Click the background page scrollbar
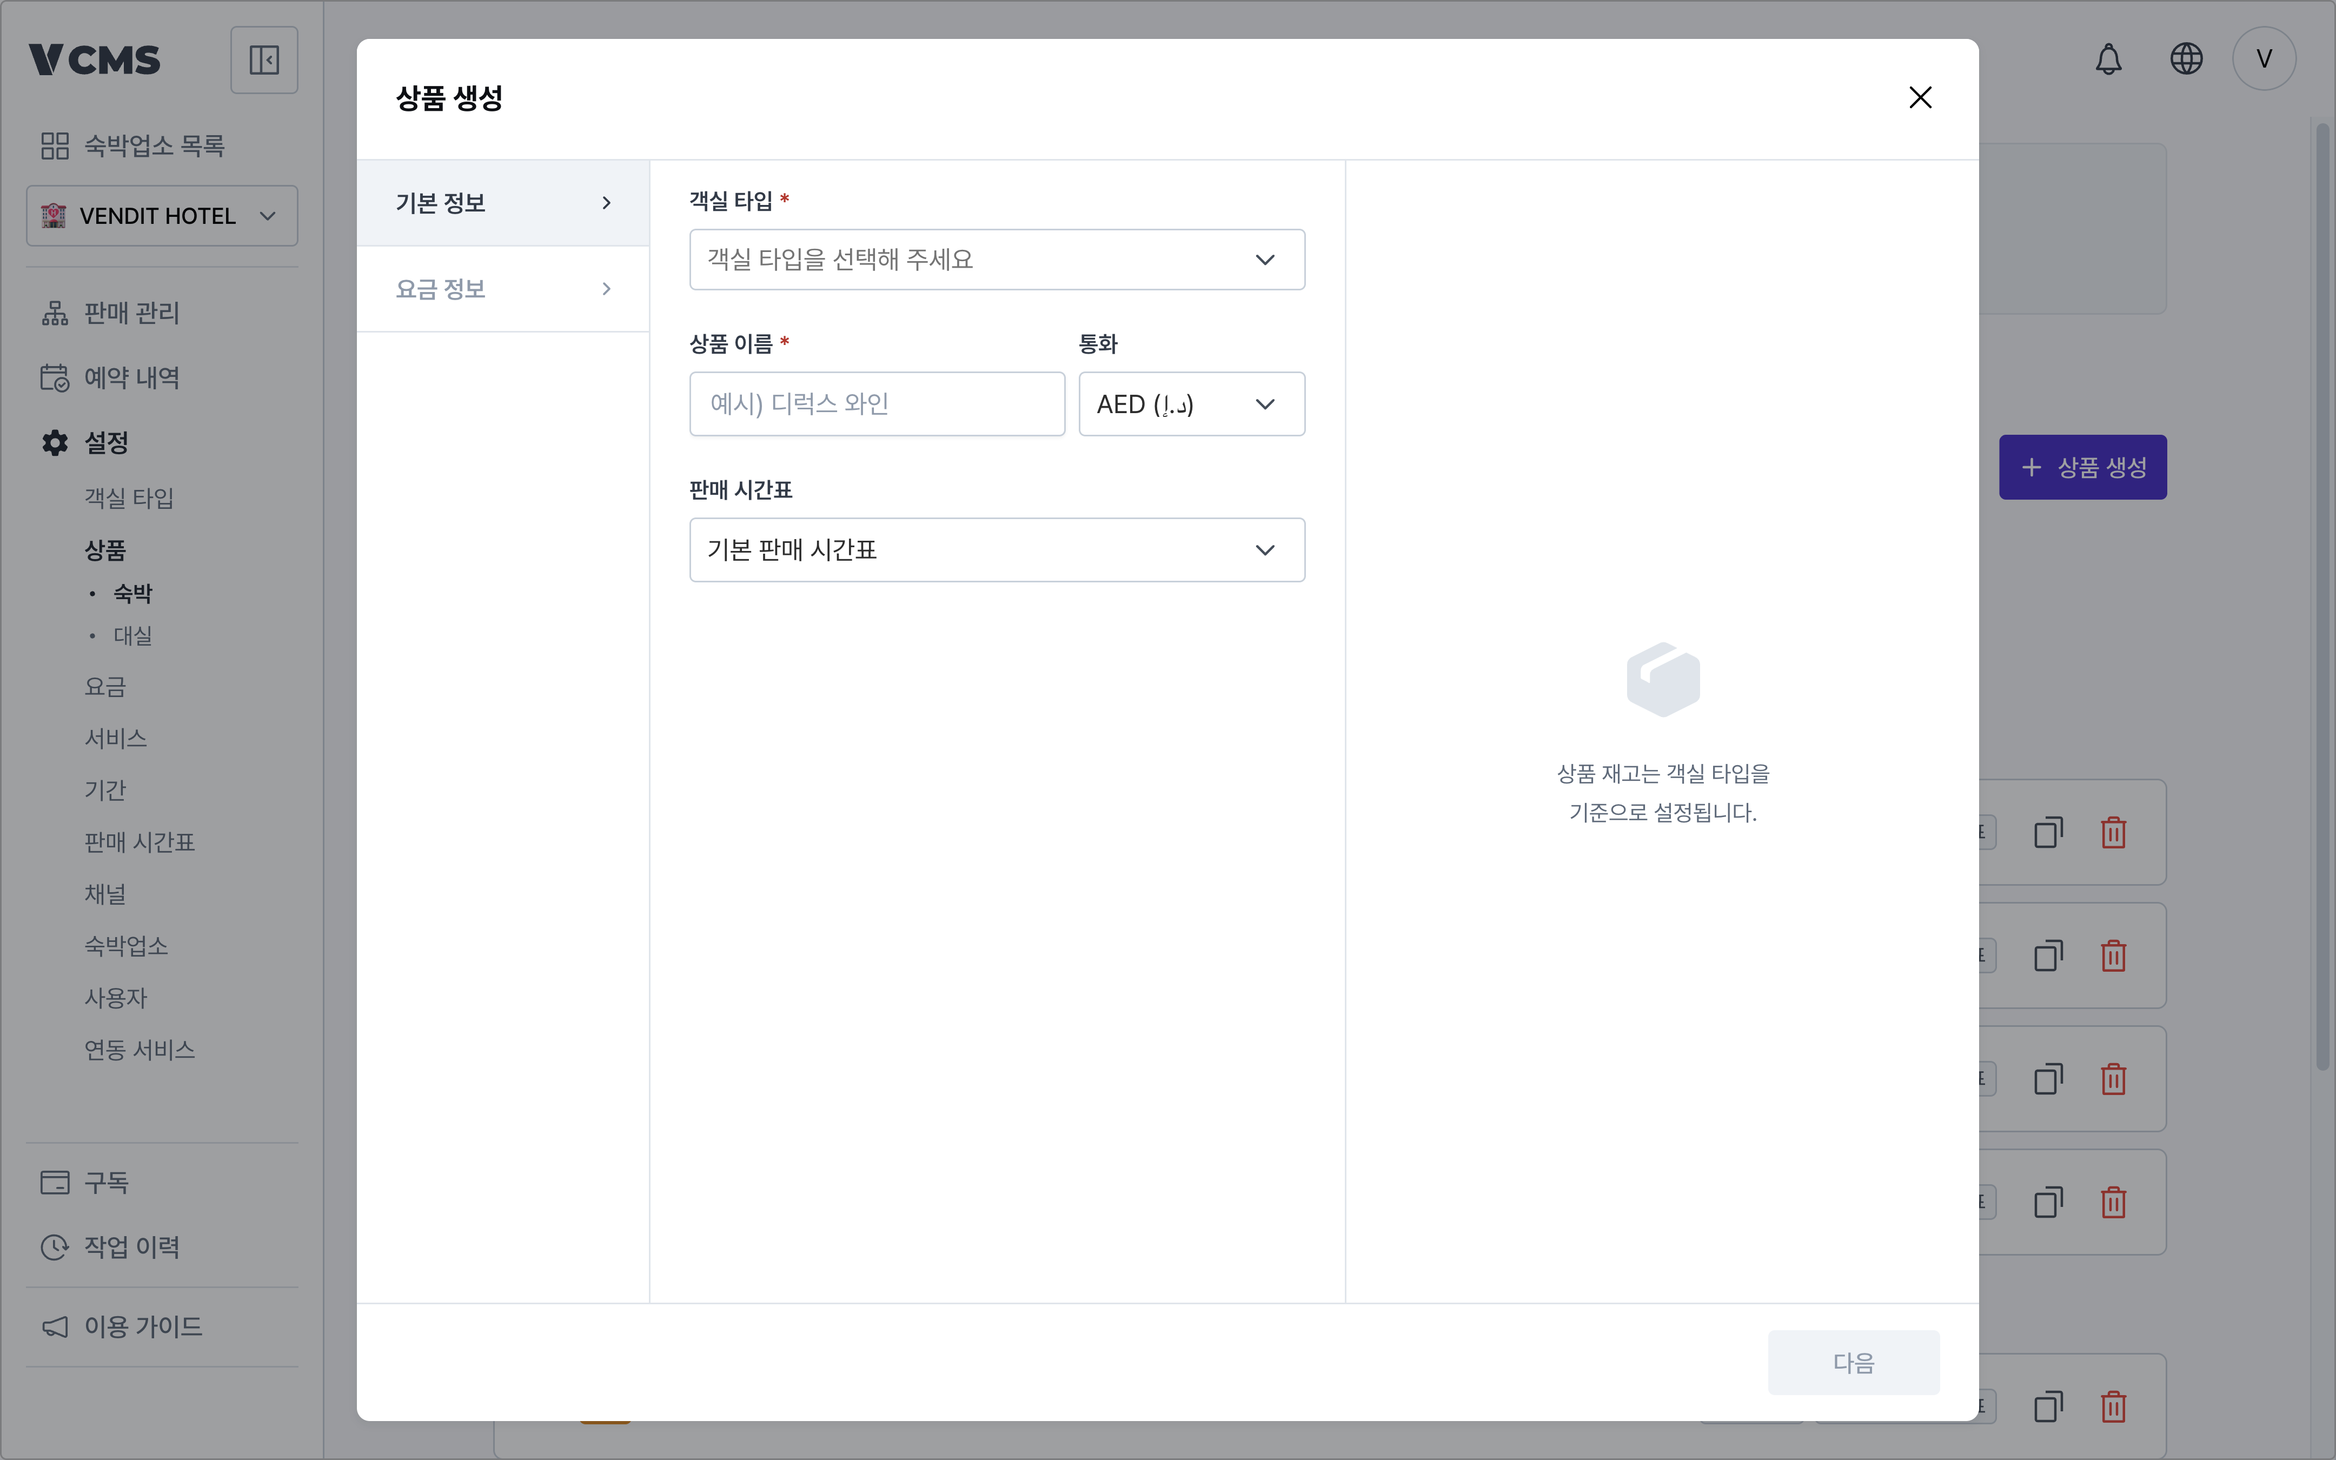 coord(2322,596)
